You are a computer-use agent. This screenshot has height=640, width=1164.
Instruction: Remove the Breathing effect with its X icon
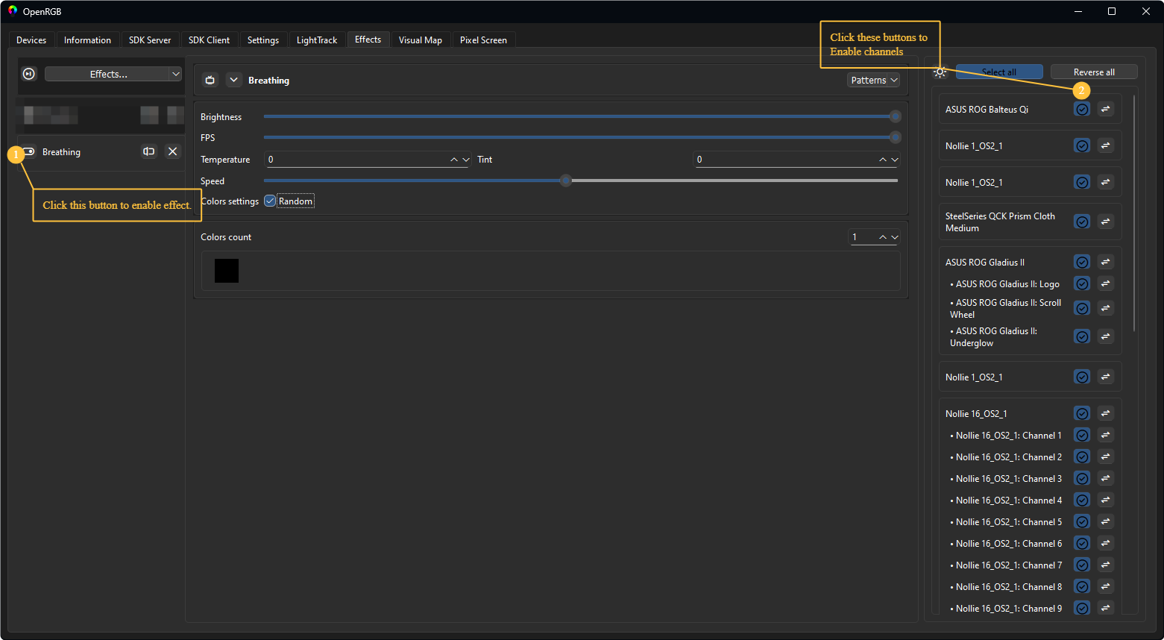click(173, 151)
